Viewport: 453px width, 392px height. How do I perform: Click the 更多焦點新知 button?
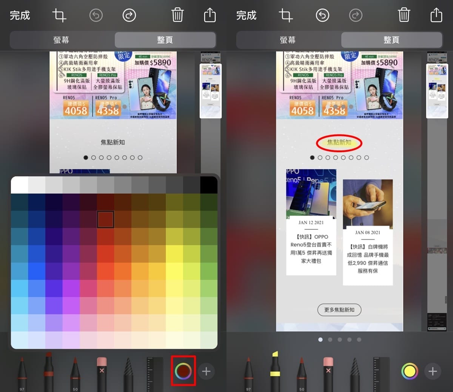click(339, 310)
